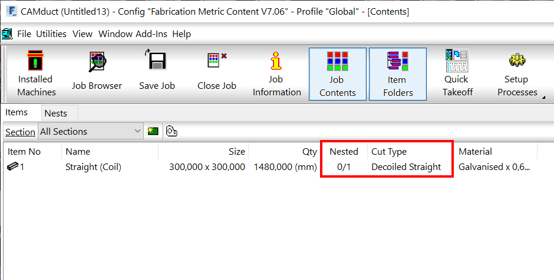Open Job Information

point(276,74)
